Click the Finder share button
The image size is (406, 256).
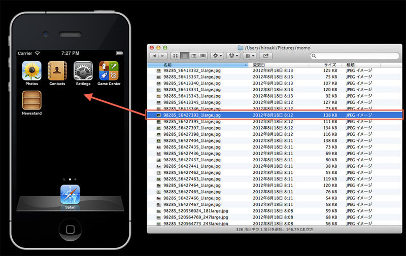[x=265, y=56]
